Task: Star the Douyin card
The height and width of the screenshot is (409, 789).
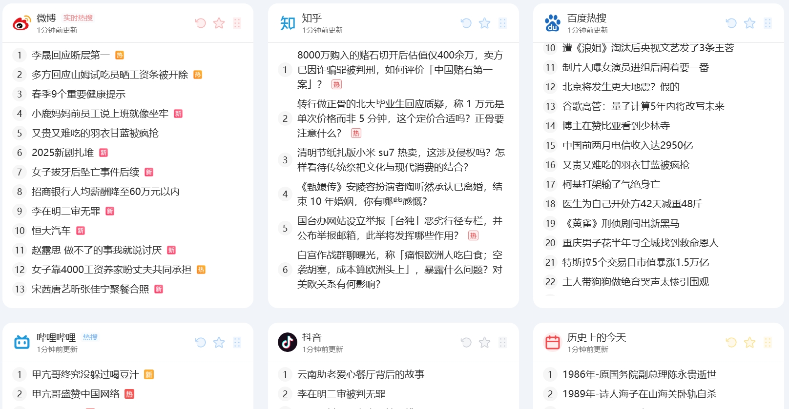Action: [x=484, y=342]
